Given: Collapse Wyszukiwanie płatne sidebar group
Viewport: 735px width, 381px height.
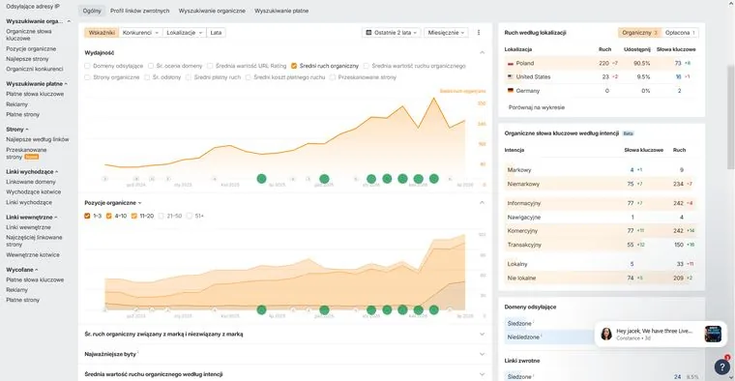Looking at the screenshot, I should pos(37,84).
